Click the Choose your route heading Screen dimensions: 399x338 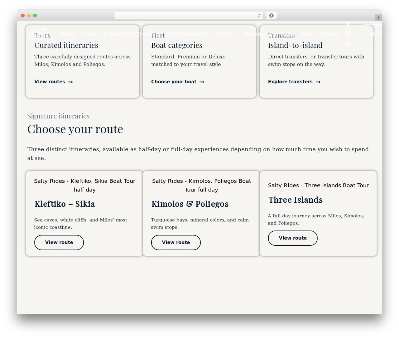[x=75, y=129]
